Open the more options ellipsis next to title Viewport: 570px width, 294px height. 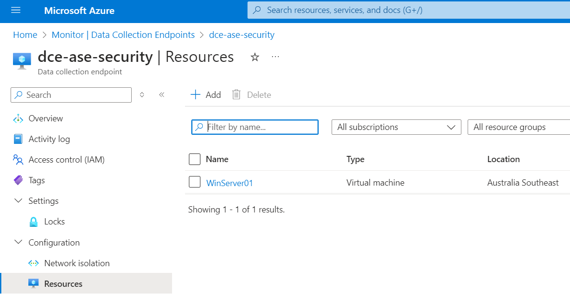pyautogui.click(x=275, y=57)
